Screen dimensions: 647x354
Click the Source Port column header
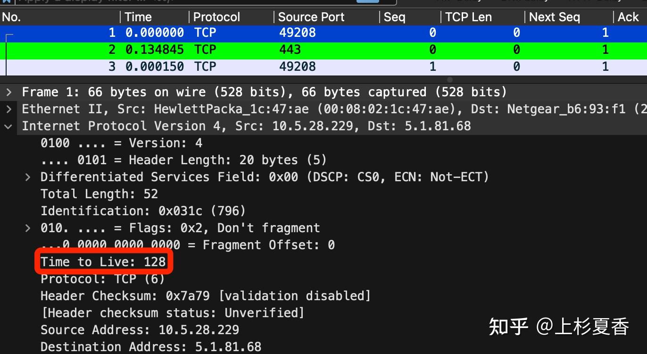(311, 17)
